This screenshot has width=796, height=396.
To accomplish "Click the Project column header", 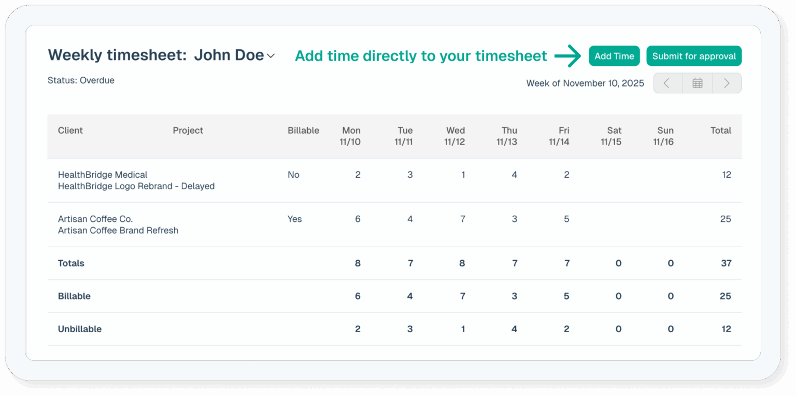I will pyautogui.click(x=188, y=131).
